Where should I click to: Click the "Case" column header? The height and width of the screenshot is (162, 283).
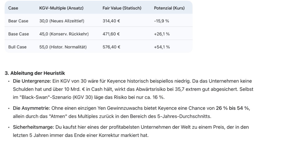(13, 8)
